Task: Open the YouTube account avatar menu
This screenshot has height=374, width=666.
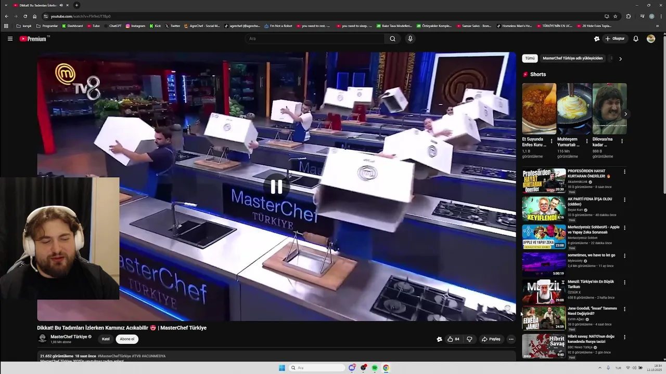Action: 651,38
